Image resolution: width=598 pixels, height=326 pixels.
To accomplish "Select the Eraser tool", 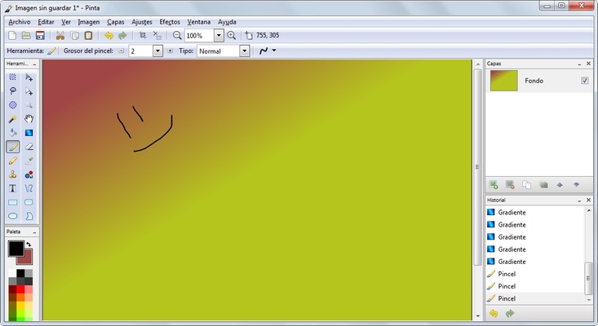I will point(29,147).
